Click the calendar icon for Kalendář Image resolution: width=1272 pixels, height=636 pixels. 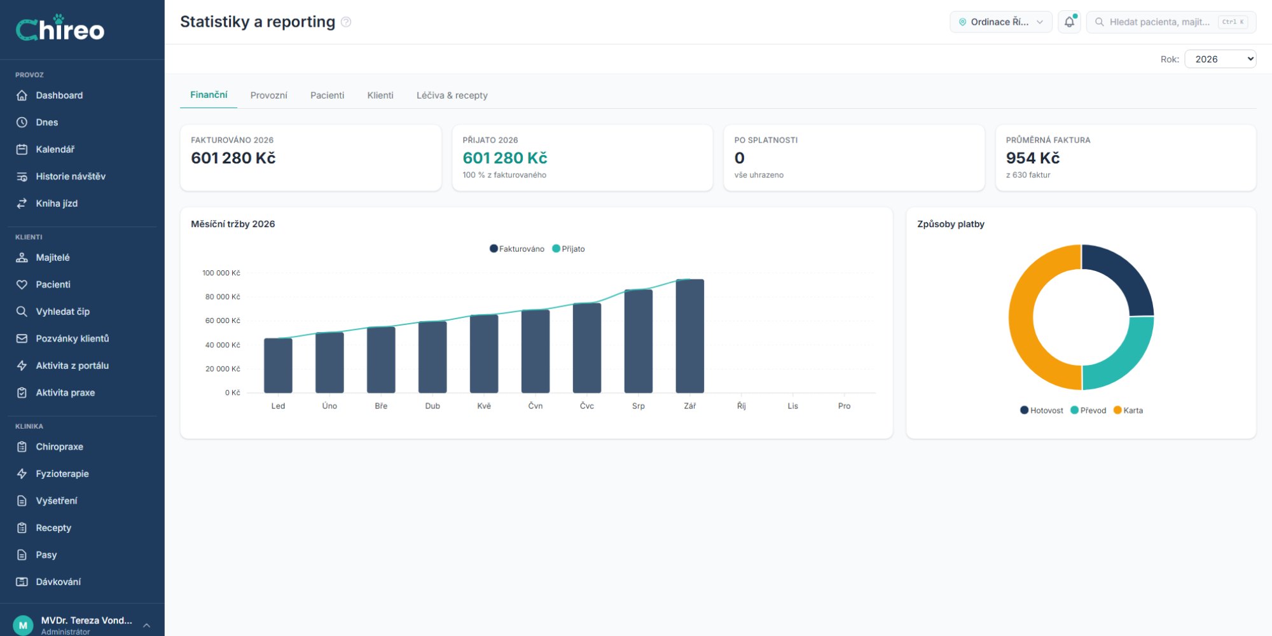click(22, 149)
